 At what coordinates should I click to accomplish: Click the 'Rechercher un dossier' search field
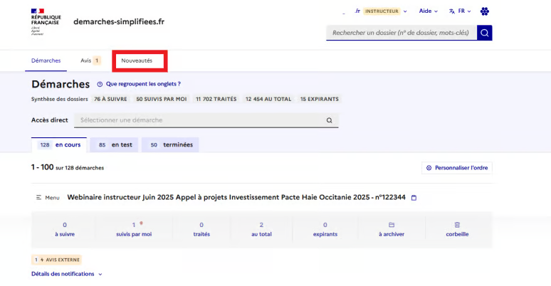[402, 33]
